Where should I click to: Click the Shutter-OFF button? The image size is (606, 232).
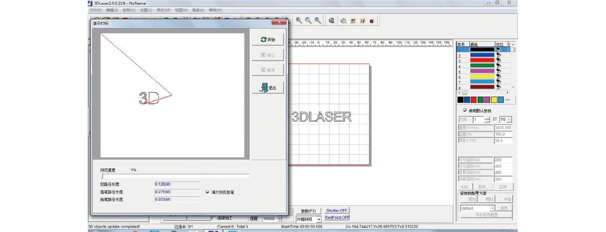point(337,210)
